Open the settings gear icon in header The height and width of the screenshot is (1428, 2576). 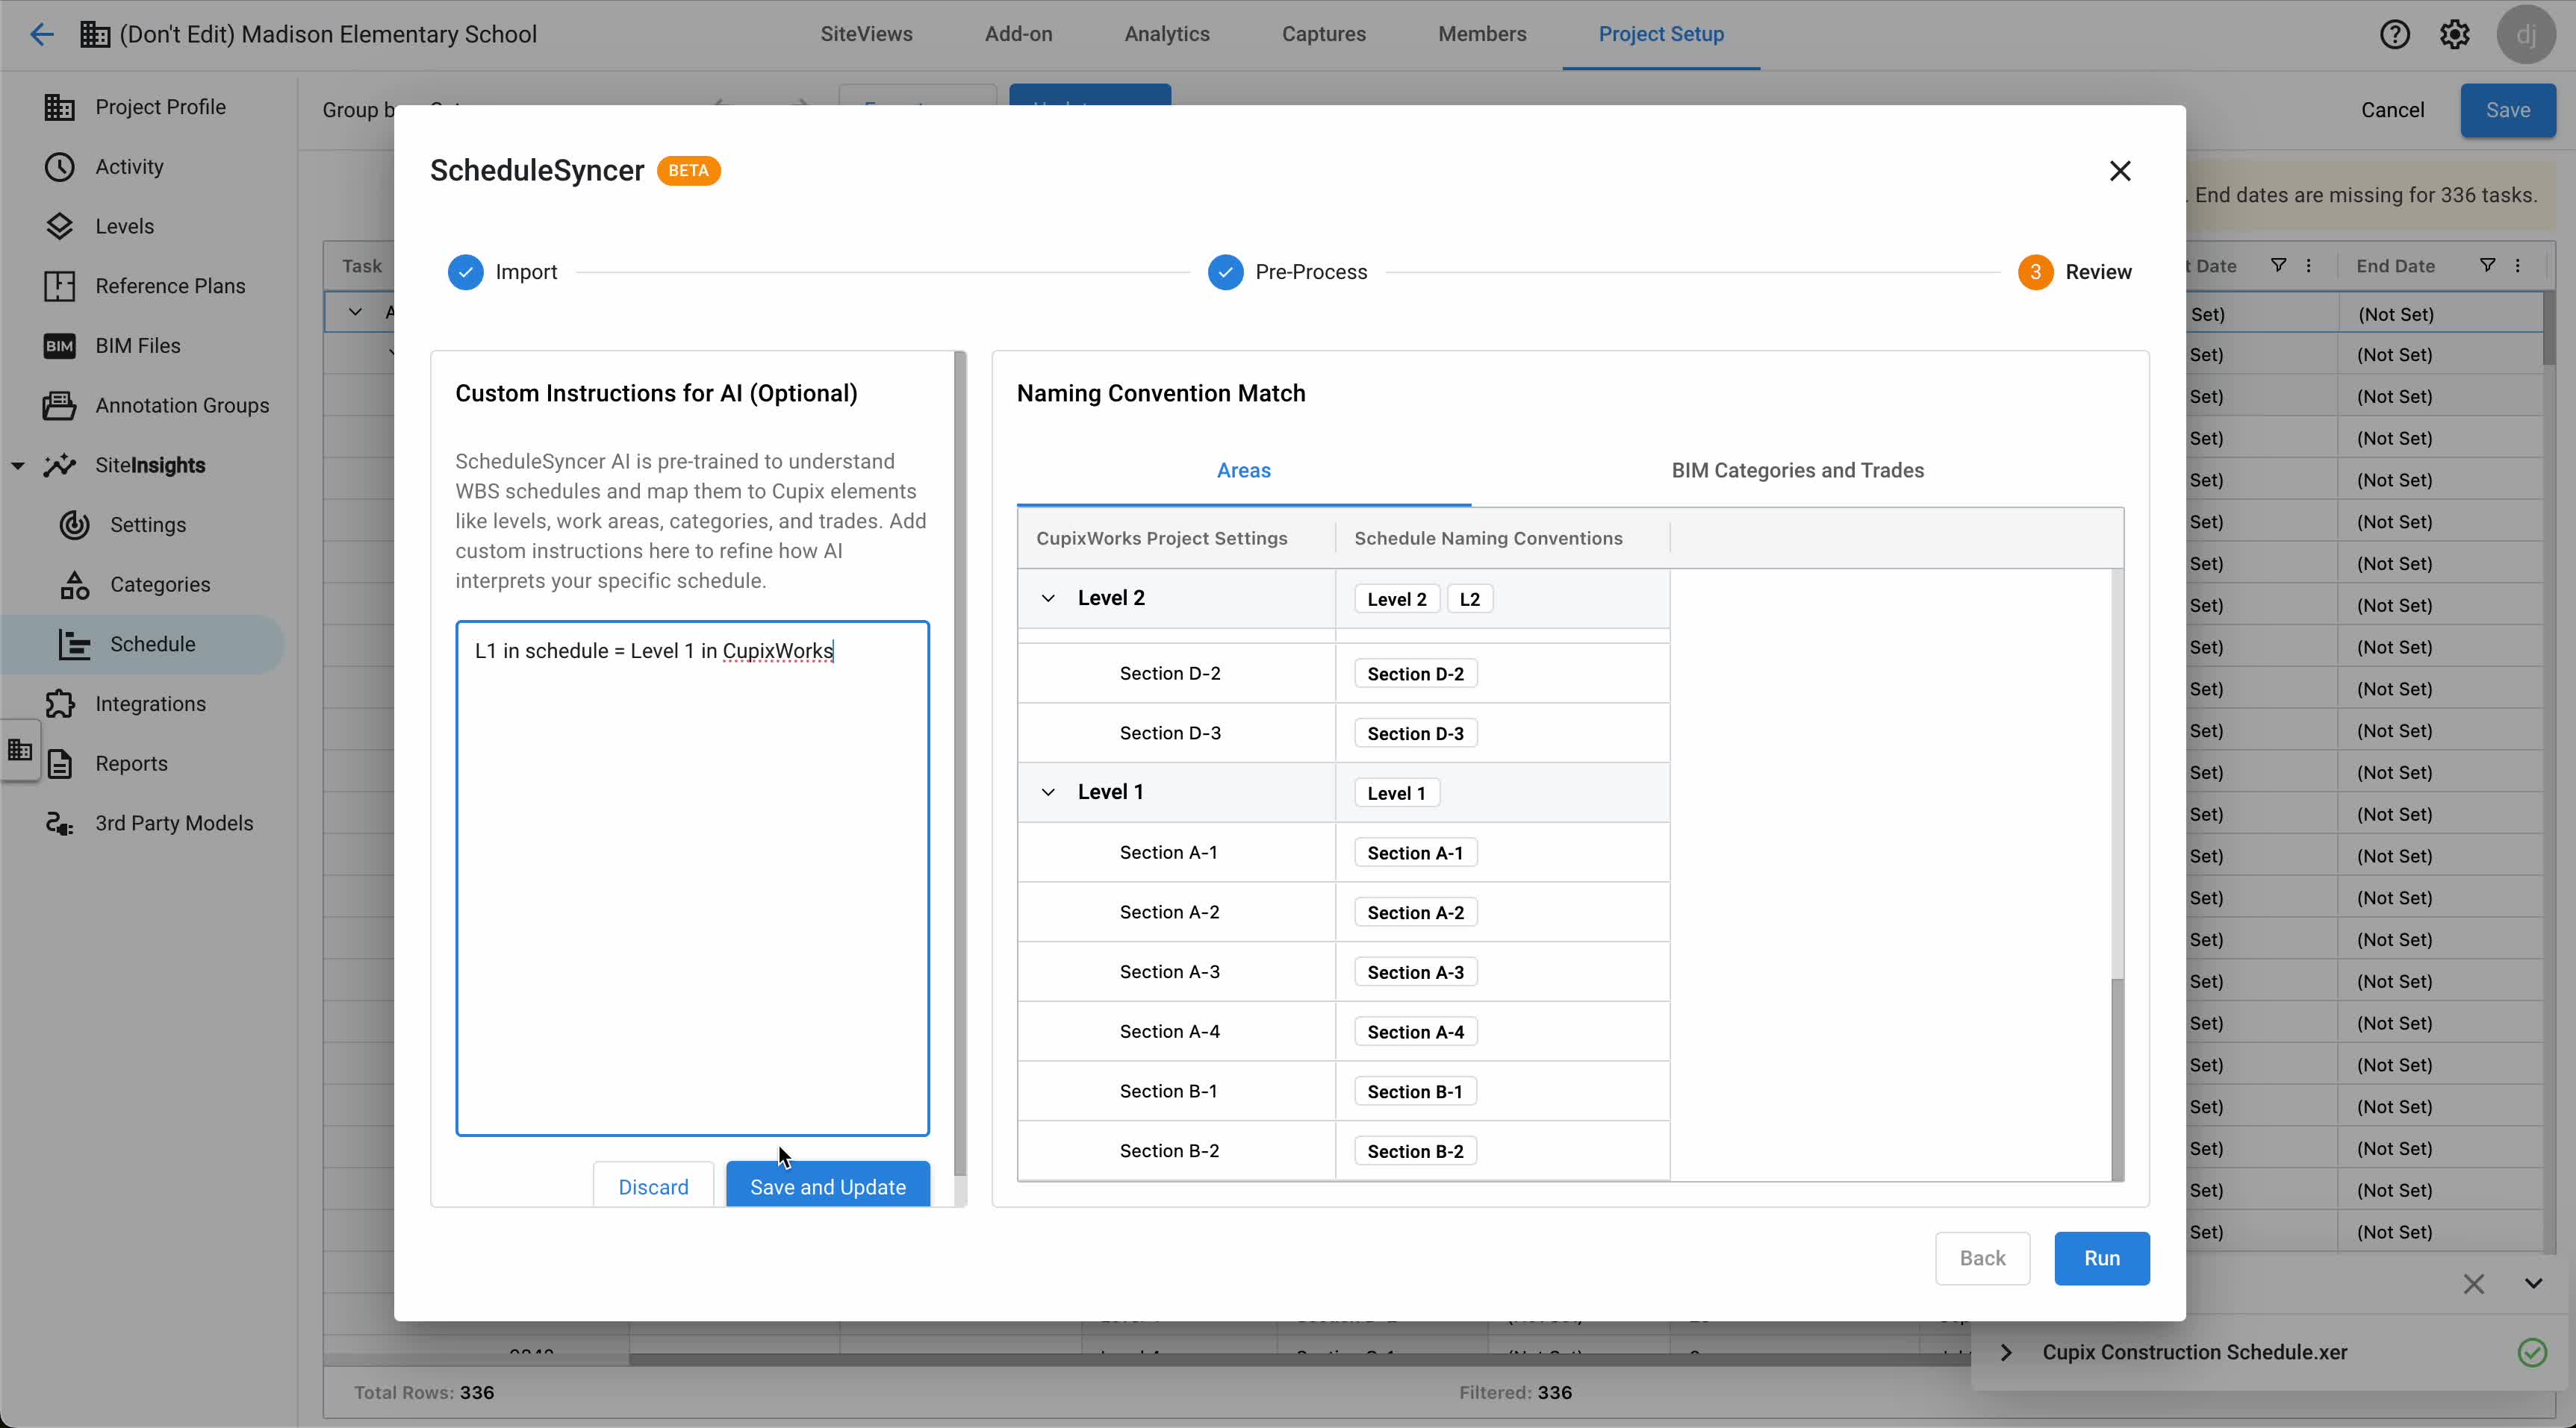coord(2455,34)
